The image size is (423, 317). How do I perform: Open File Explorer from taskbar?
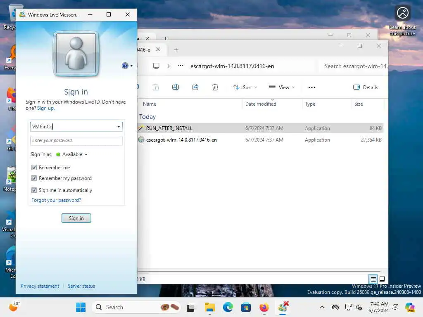click(209, 307)
